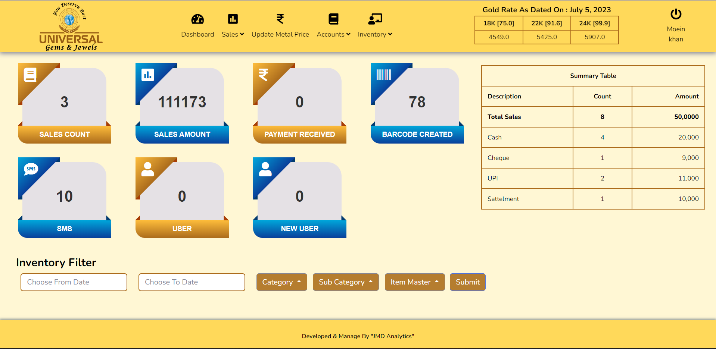Click the rupee icon on Payment Received card

click(264, 75)
